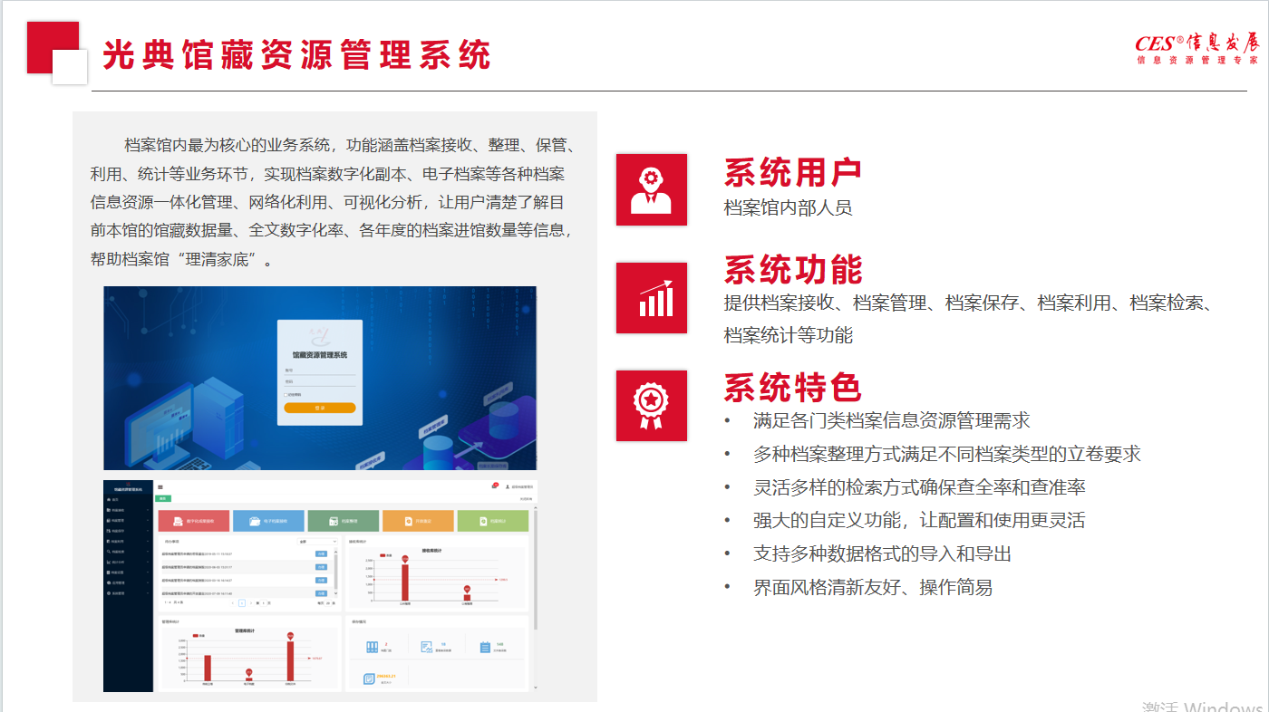Click the red 系统特色 award ribbon icon
Screen dimensions: 1269x712
pos(652,406)
